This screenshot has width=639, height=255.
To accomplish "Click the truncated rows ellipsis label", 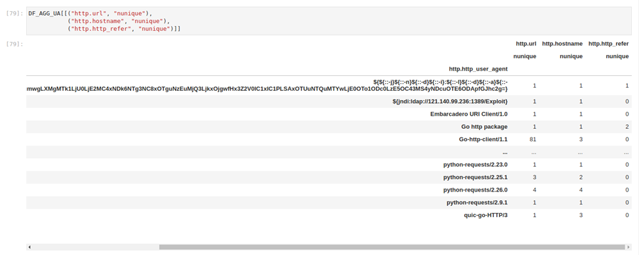I will [505, 152].
